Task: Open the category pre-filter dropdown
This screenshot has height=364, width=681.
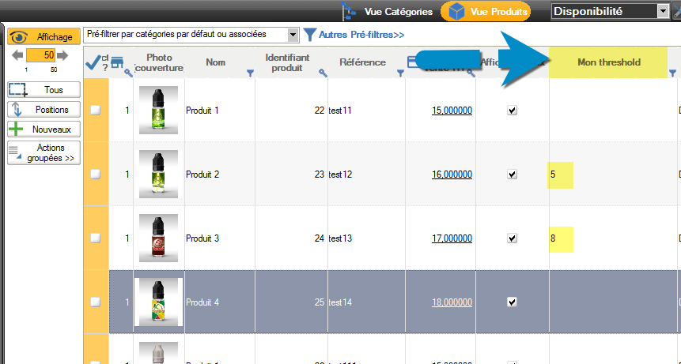Action: click(x=293, y=35)
